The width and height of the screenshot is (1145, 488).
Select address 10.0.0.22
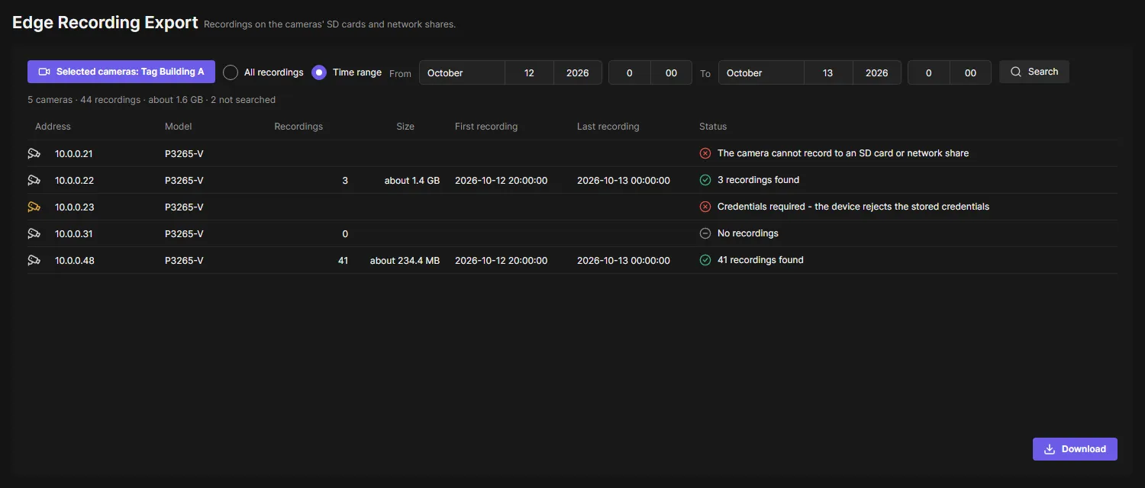[x=74, y=180]
